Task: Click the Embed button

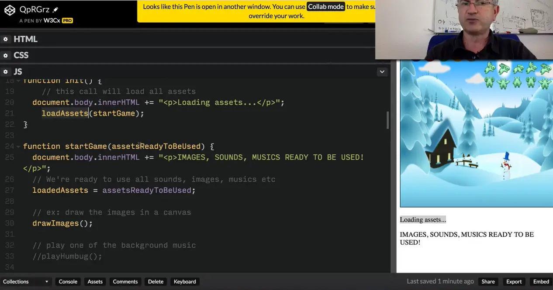Action: tap(541, 282)
